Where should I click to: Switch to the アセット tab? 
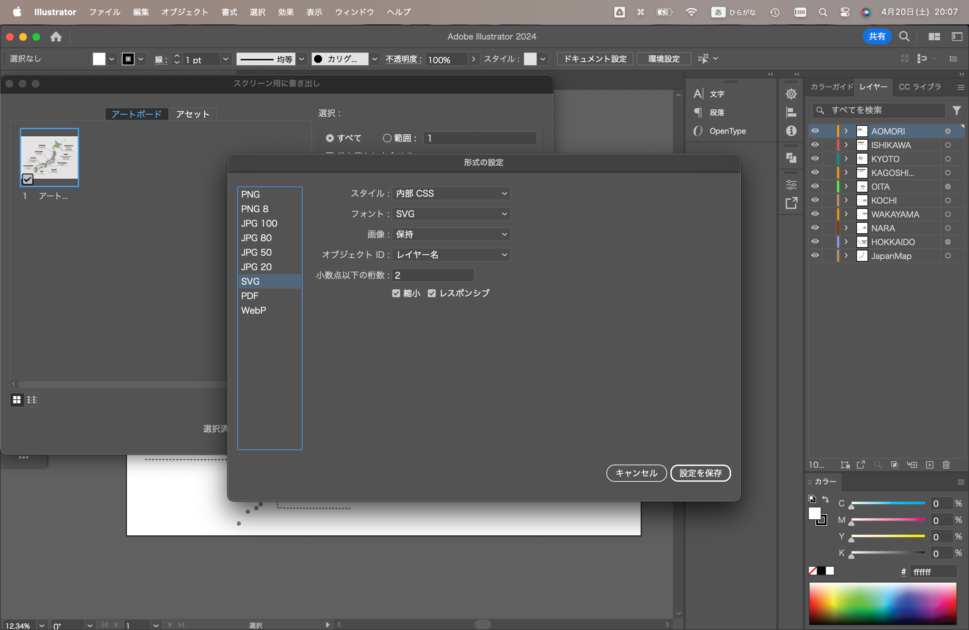(192, 114)
